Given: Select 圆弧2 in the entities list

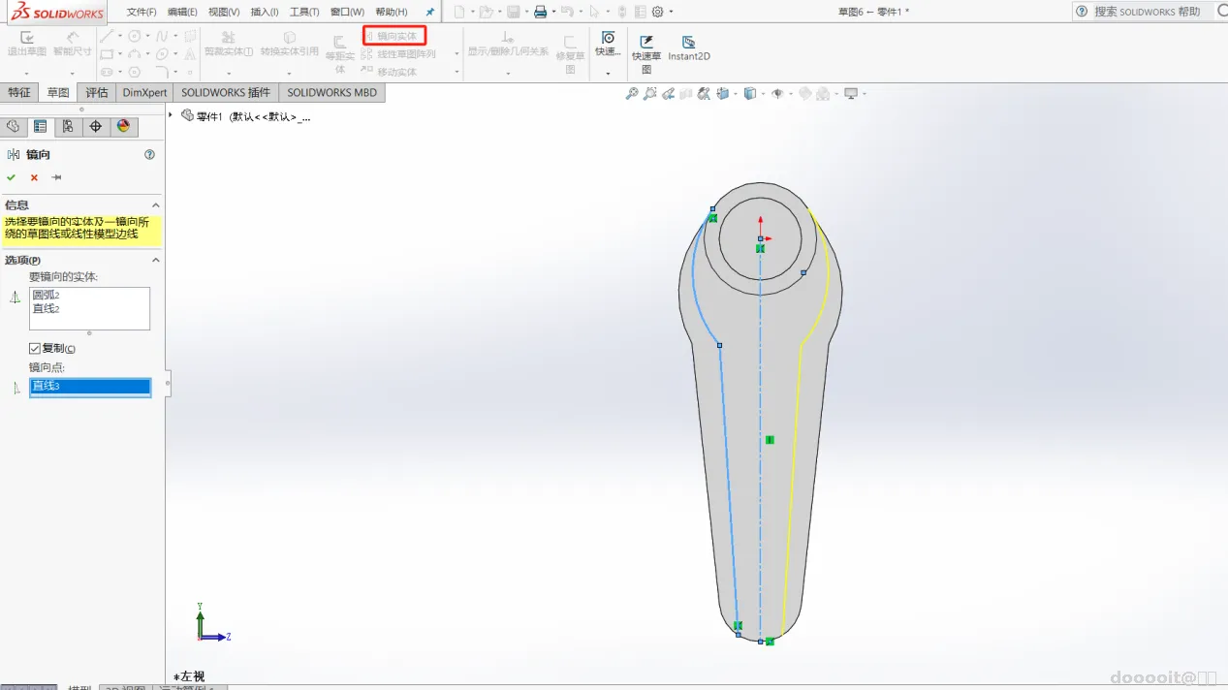Looking at the screenshot, I should [47, 296].
